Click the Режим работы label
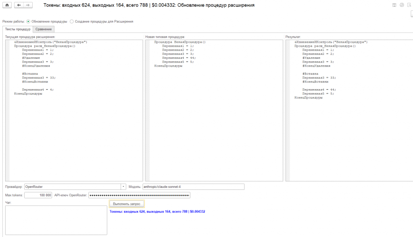Image resolution: width=413 pixels, height=237 pixels. click(13, 22)
